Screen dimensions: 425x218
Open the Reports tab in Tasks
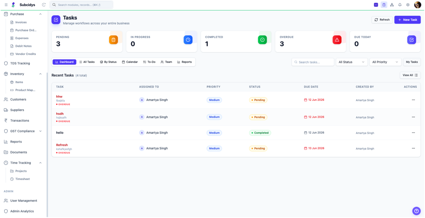tap(185, 62)
